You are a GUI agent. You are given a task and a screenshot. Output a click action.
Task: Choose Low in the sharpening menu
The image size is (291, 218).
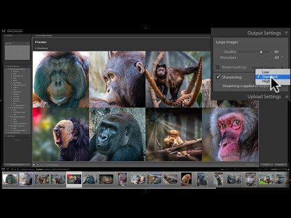pyautogui.click(x=273, y=72)
